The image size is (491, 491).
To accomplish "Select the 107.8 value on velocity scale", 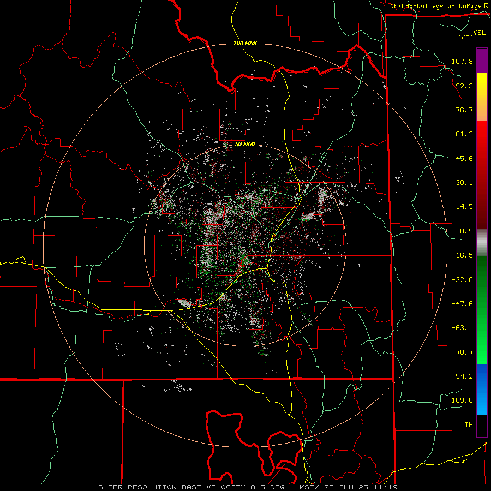I will point(462,61).
